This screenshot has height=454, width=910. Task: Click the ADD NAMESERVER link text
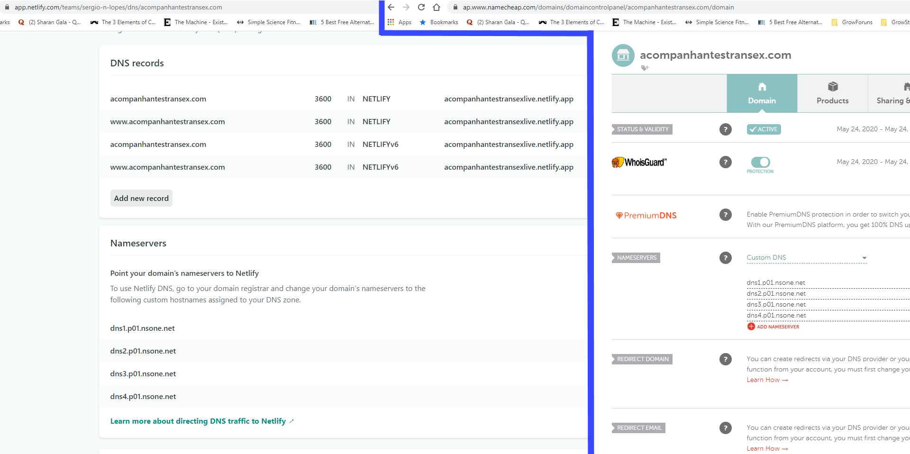pyautogui.click(x=778, y=327)
